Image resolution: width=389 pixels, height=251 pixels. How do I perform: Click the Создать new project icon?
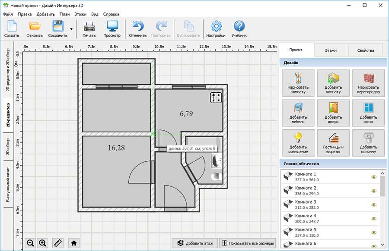click(12, 29)
